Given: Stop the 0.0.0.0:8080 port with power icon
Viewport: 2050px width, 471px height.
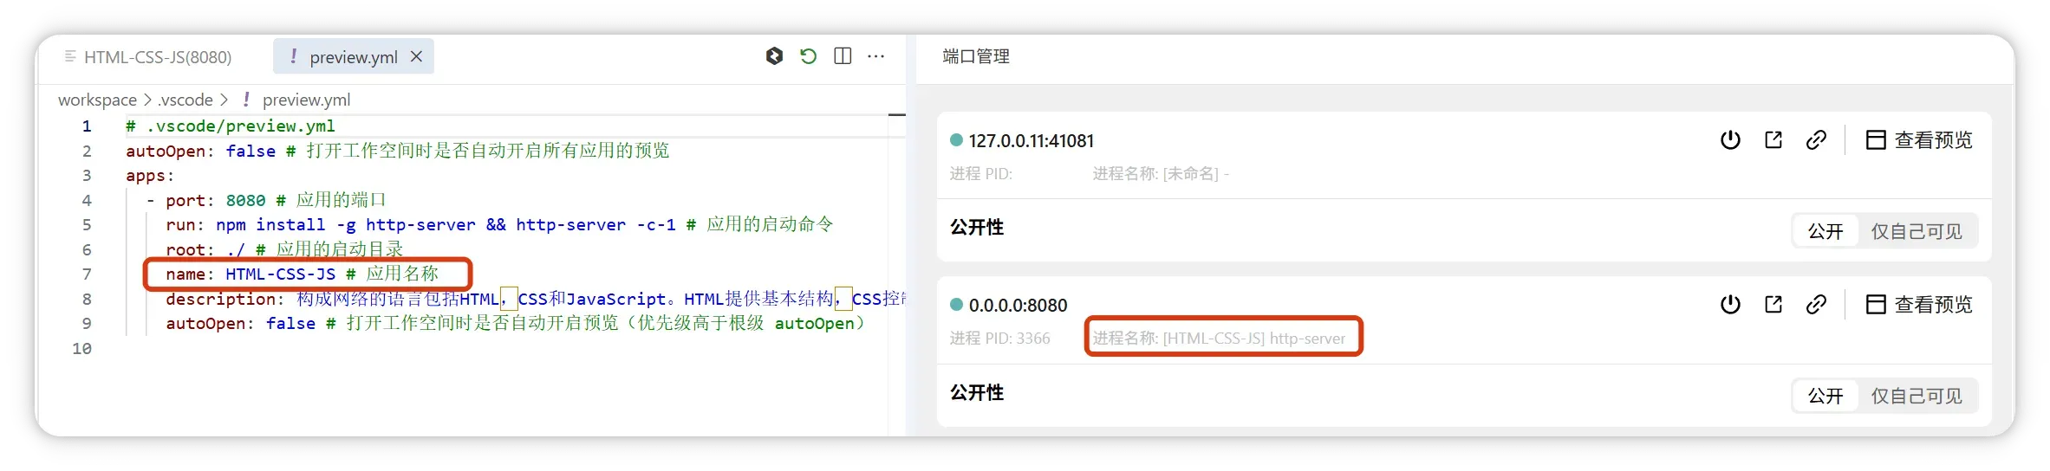Looking at the screenshot, I should 1730,305.
